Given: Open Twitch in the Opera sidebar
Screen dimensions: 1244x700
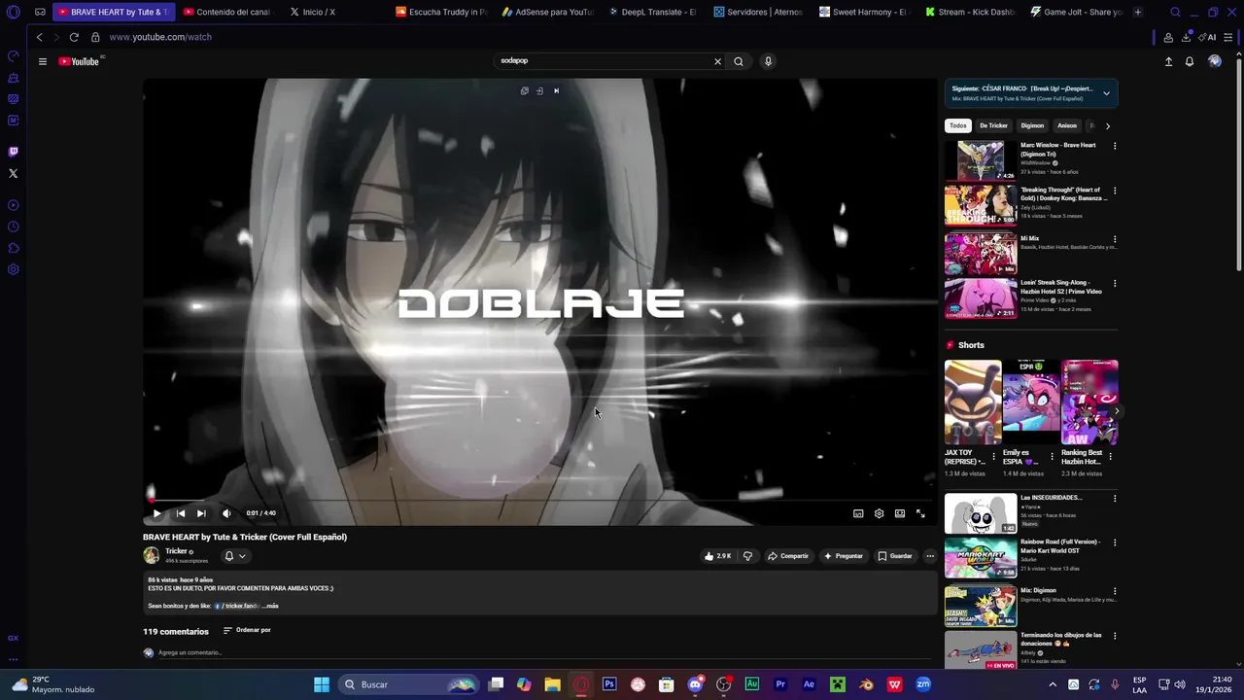Looking at the screenshot, I should point(13,152).
